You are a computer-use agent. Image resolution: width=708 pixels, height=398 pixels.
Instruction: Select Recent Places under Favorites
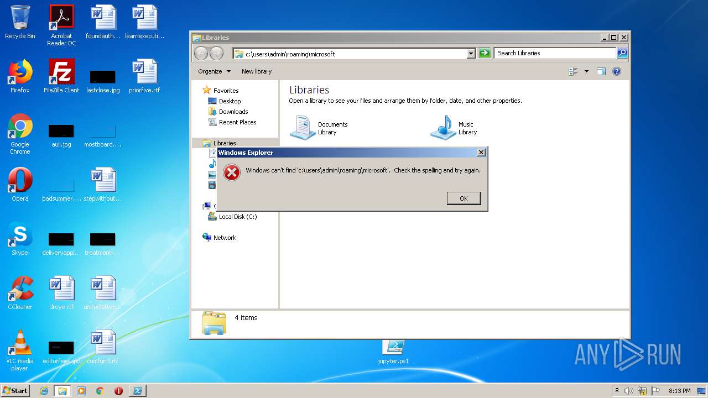point(232,122)
